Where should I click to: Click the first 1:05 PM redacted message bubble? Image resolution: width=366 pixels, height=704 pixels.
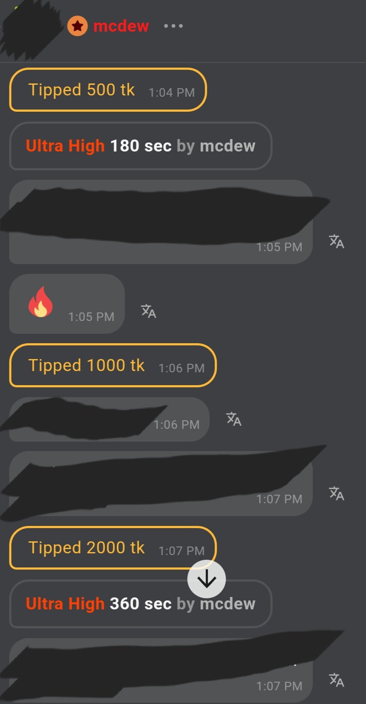tap(161, 222)
